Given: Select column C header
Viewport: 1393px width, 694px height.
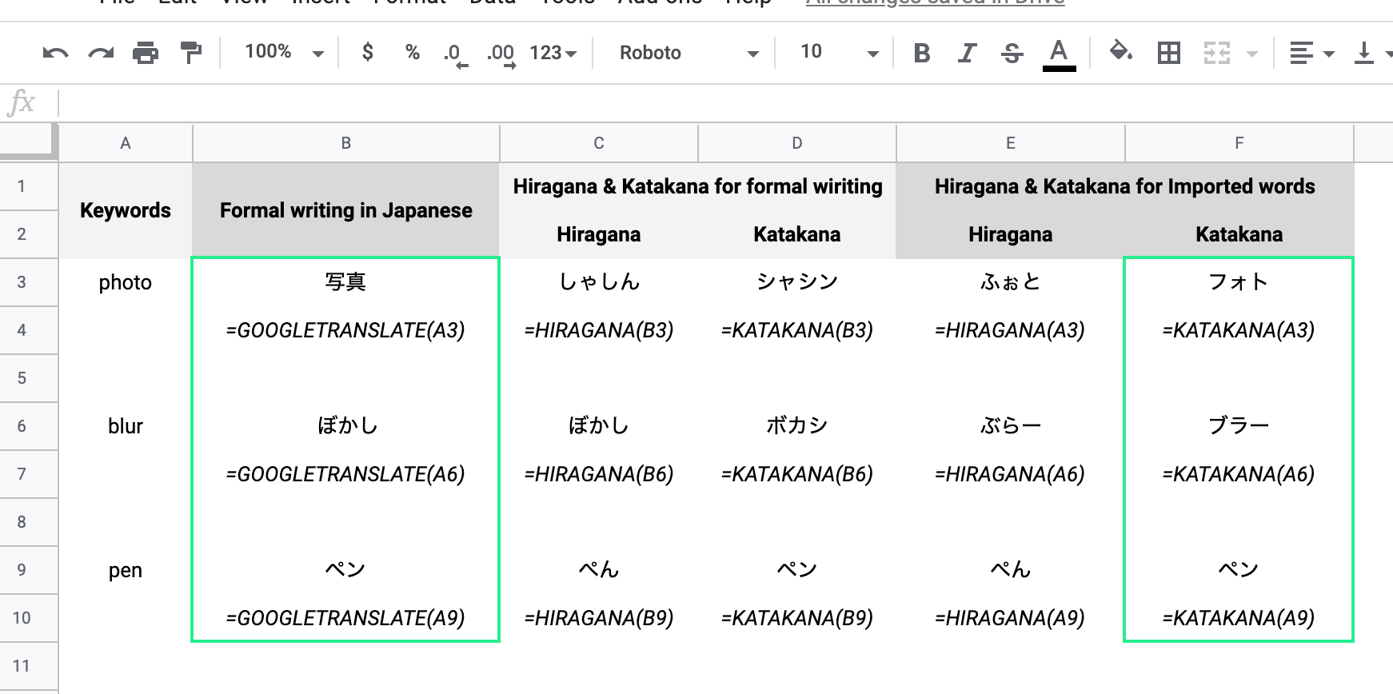Looking at the screenshot, I should coord(599,143).
